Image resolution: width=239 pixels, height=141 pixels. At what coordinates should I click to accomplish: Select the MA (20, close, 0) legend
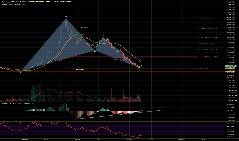point(14,4)
